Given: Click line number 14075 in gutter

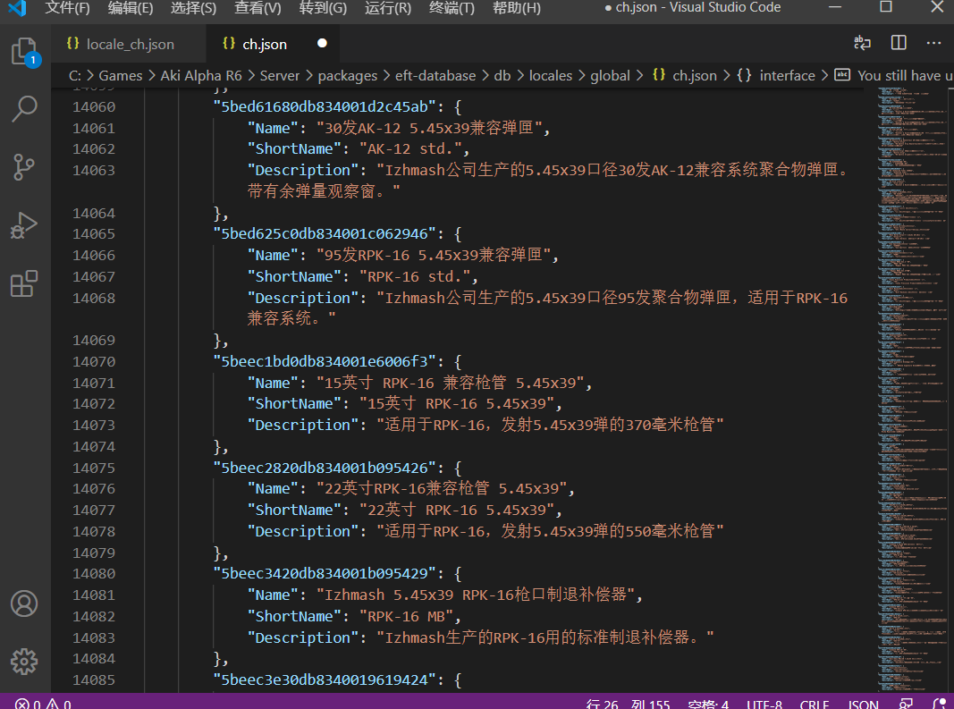Looking at the screenshot, I should click(94, 468).
